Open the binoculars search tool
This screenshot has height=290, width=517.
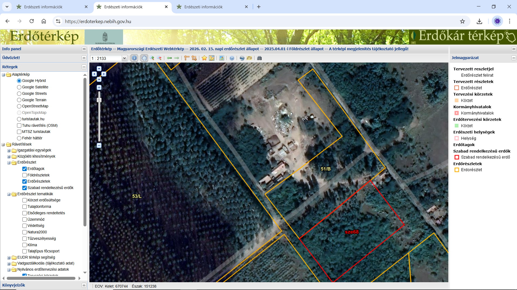click(259, 58)
